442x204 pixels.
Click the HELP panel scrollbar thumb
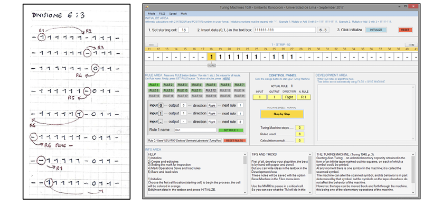(x=245, y=160)
